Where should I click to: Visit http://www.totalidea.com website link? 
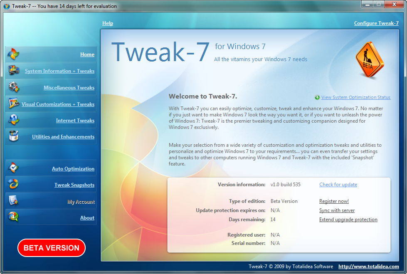coord(369,267)
